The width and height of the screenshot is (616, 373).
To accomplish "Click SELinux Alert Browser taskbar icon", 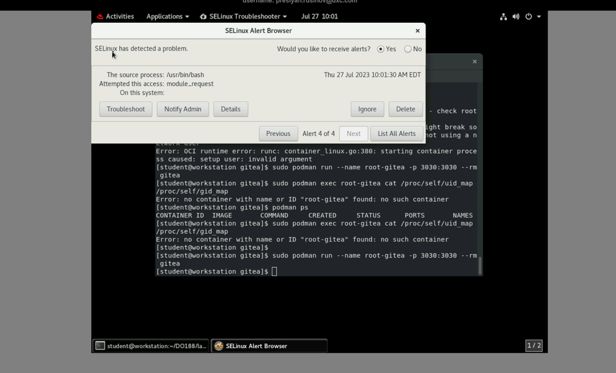I will (219, 346).
